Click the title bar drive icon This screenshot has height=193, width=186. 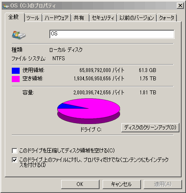(x=6, y=6)
